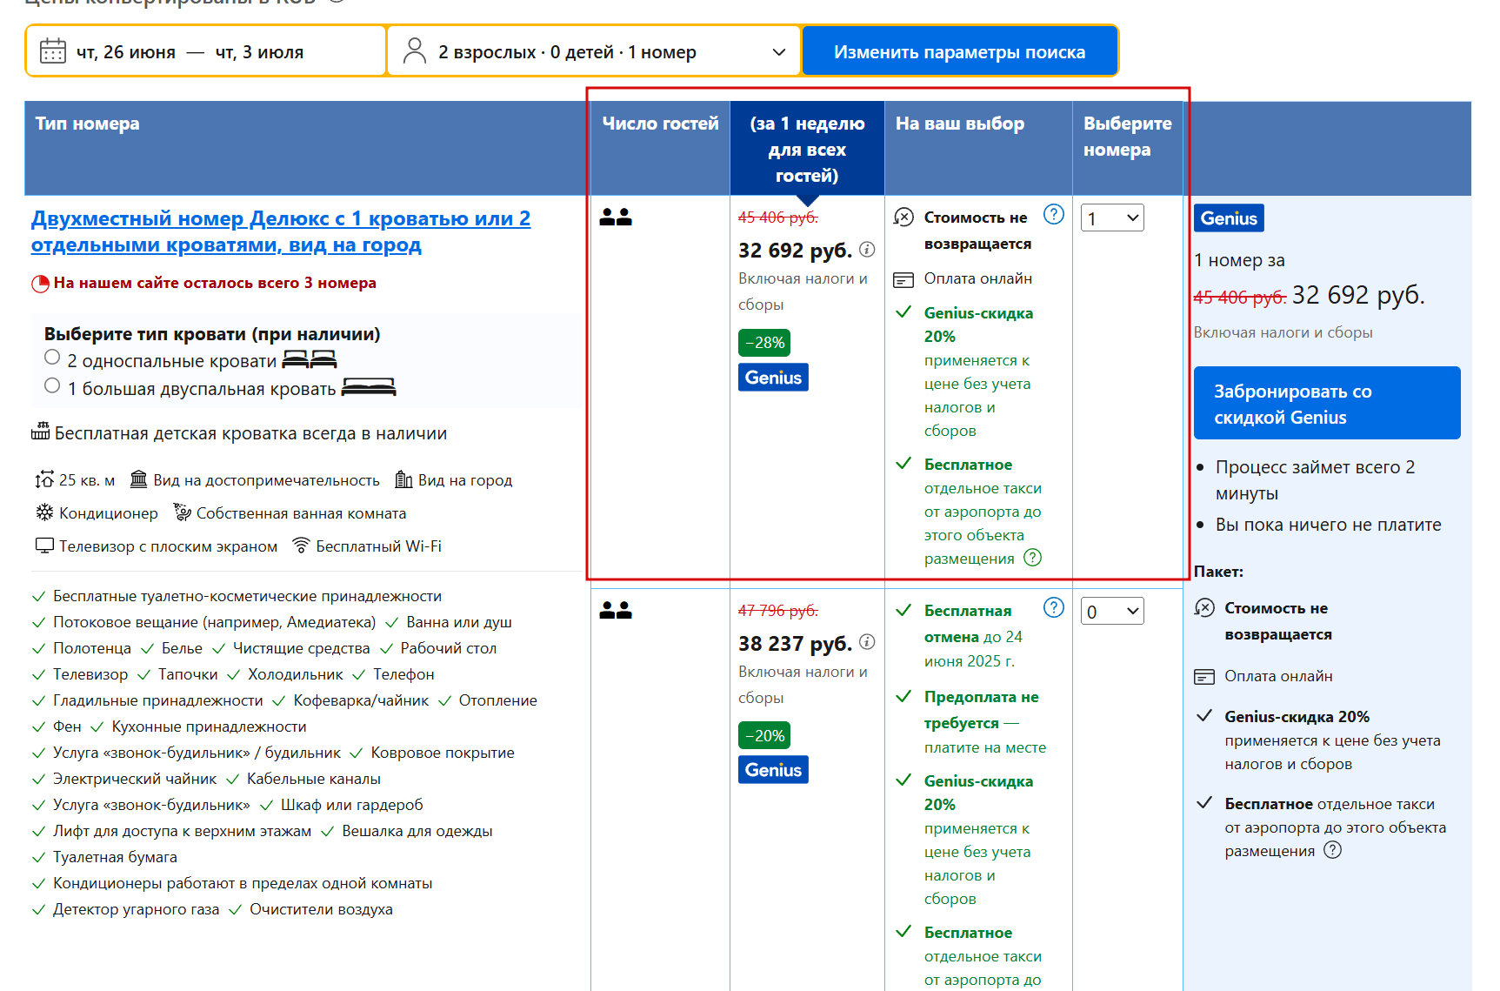Click the help icon beside 'Стоимость не возвращается' in table

1053,214
